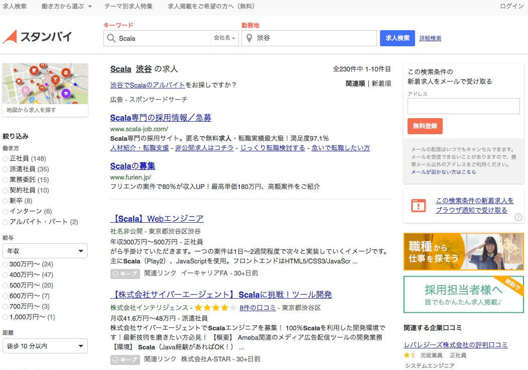
Task: Open the 【Scala】Webエンジニア job title
Action: click(157, 219)
